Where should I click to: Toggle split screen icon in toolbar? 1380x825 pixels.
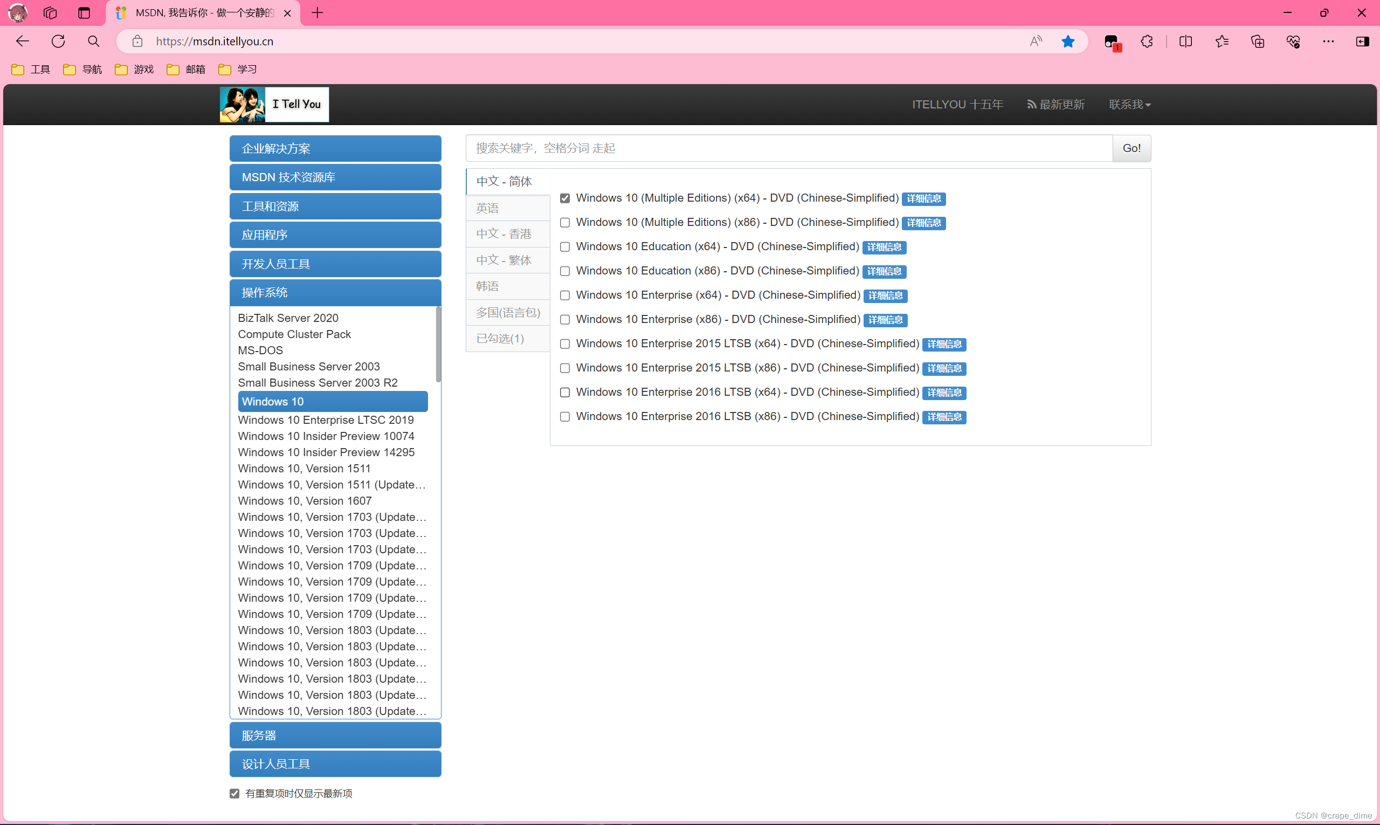1185,41
